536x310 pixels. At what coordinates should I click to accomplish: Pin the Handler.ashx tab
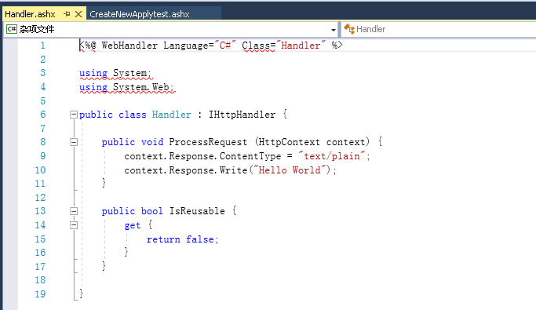pyautogui.click(x=67, y=14)
